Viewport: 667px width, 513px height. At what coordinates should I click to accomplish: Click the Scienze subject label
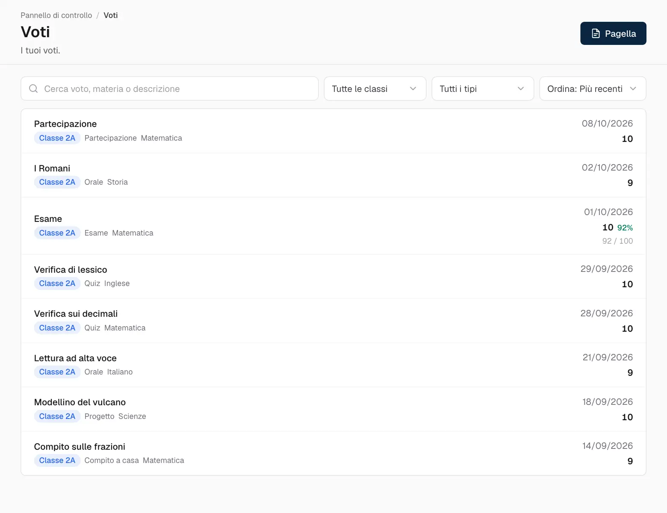(132, 416)
